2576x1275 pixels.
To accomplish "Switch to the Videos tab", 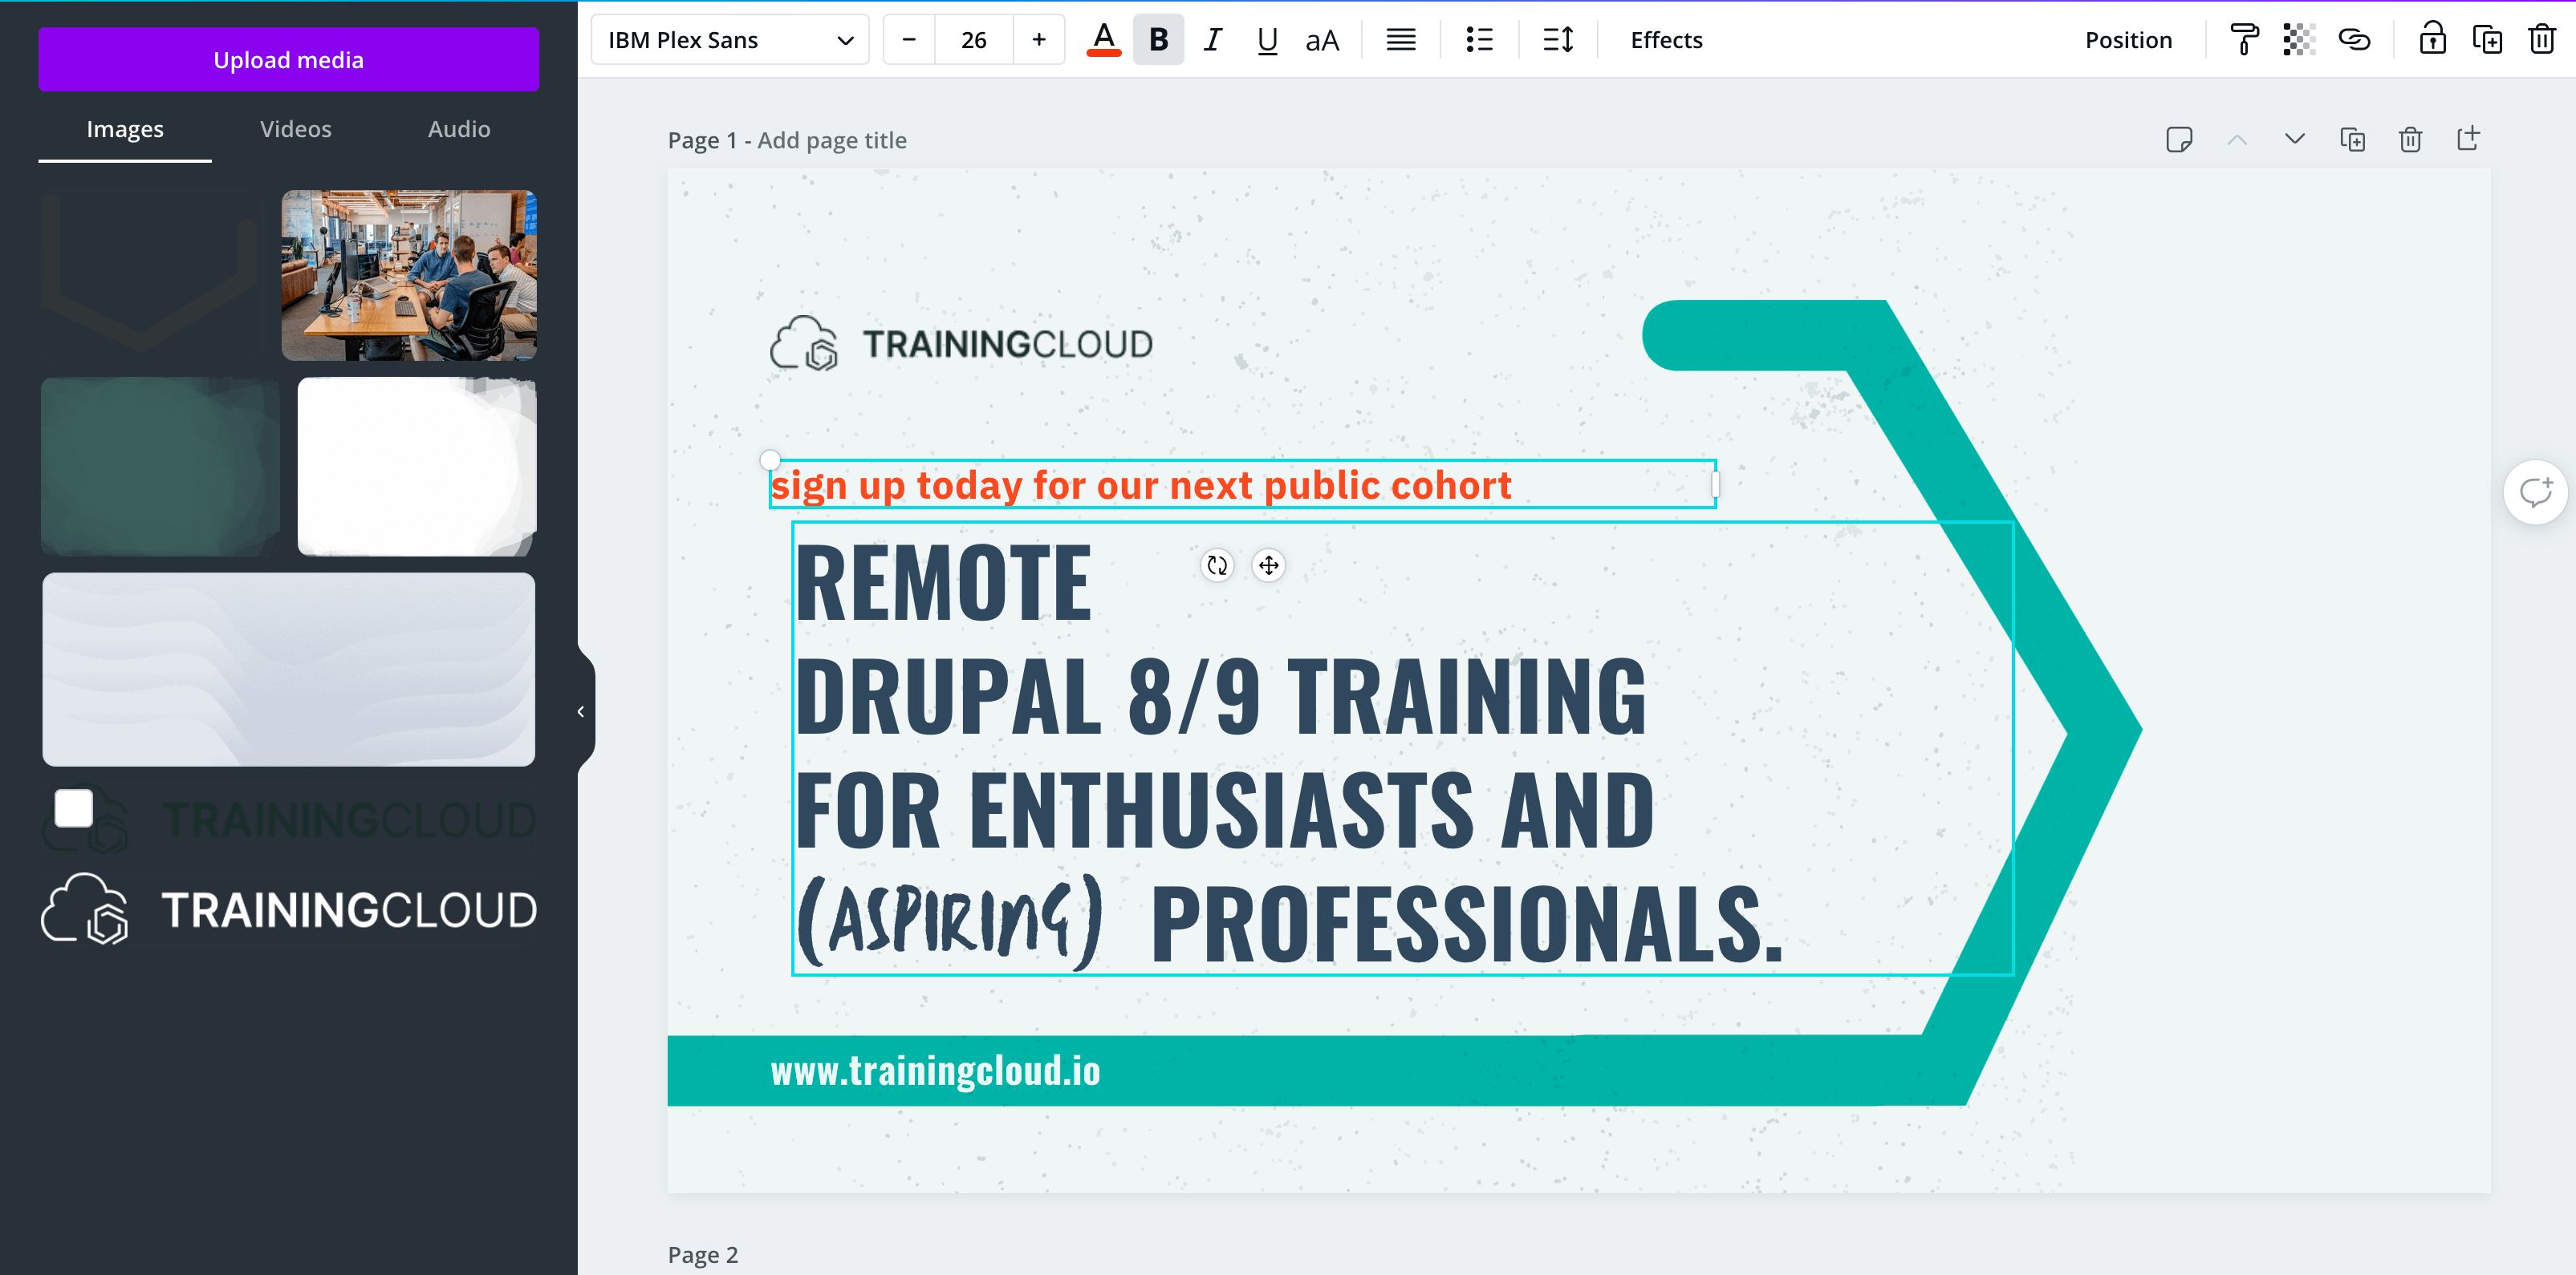I will click(295, 129).
